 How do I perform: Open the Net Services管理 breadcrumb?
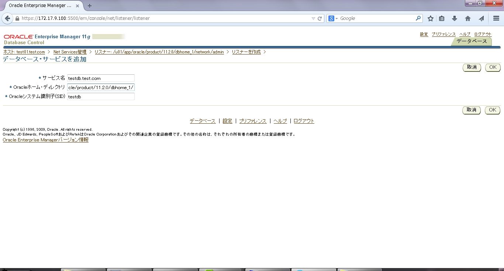click(x=70, y=52)
